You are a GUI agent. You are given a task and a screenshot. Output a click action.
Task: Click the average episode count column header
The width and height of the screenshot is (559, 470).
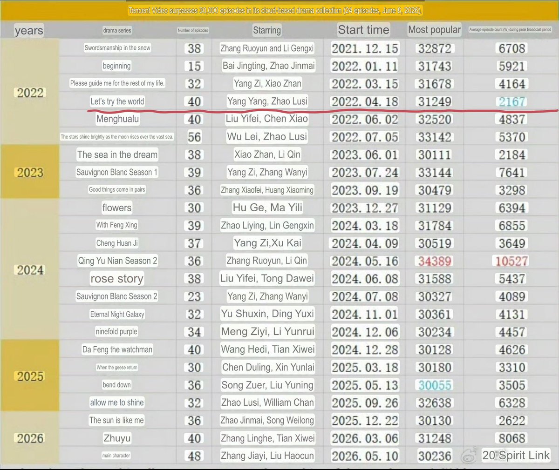(510, 29)
